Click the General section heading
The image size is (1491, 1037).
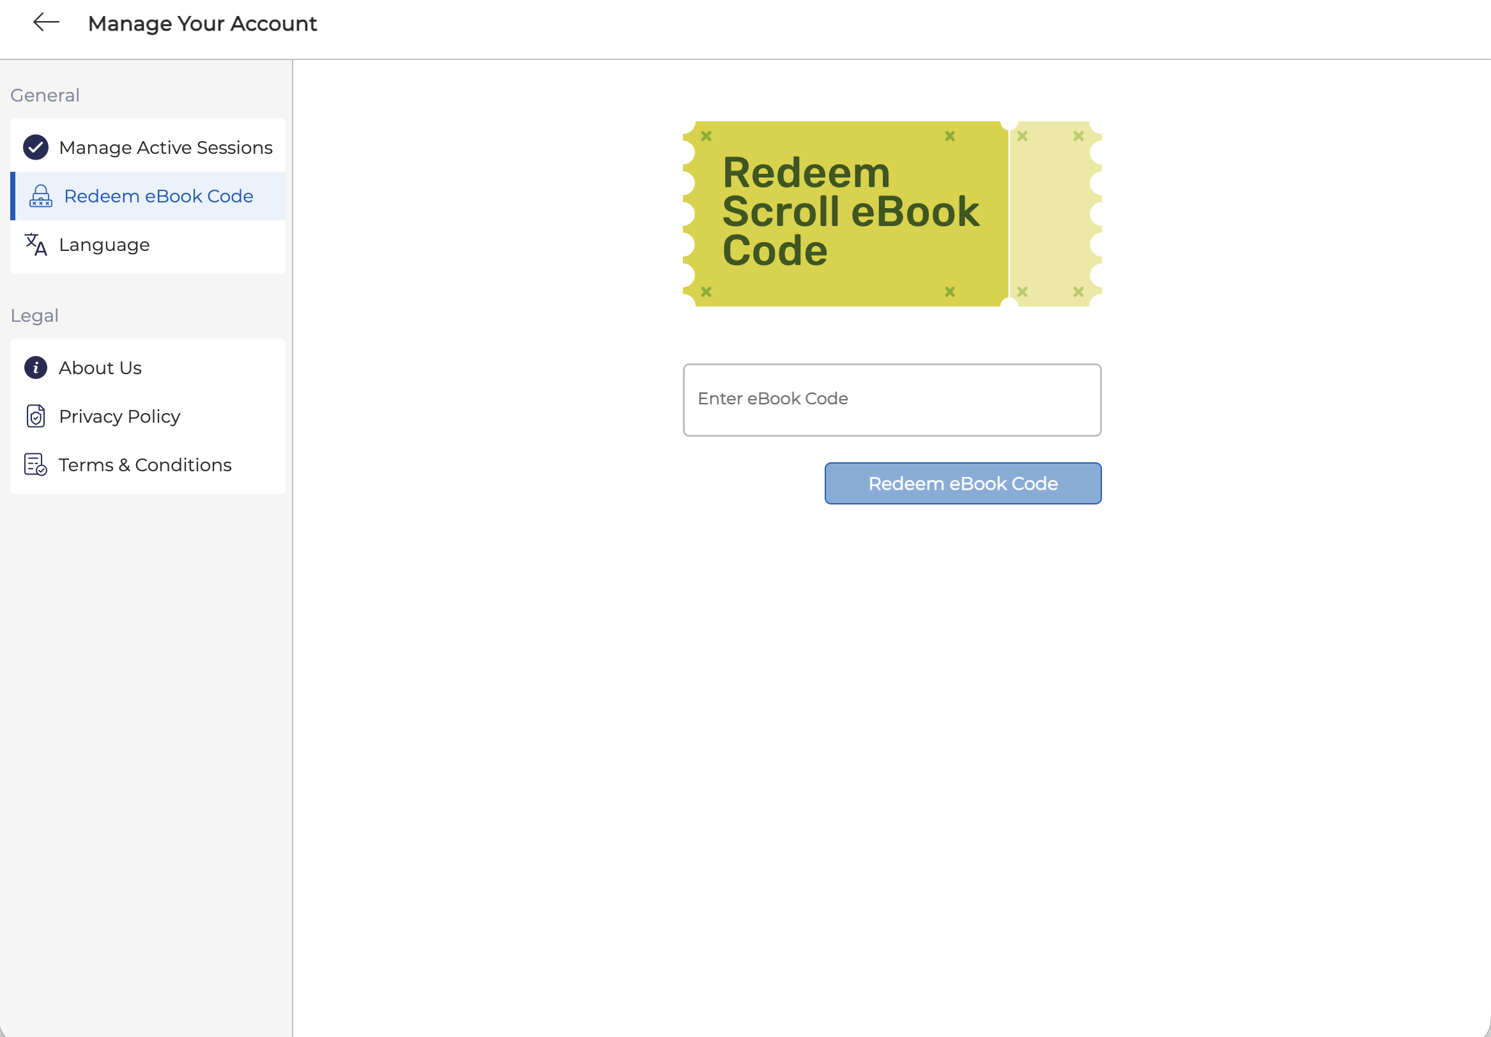[45, 95]
